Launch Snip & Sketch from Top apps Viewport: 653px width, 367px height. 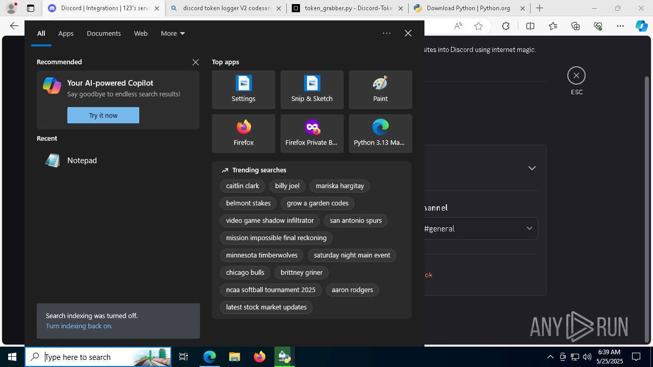click(x=312, y=90)
